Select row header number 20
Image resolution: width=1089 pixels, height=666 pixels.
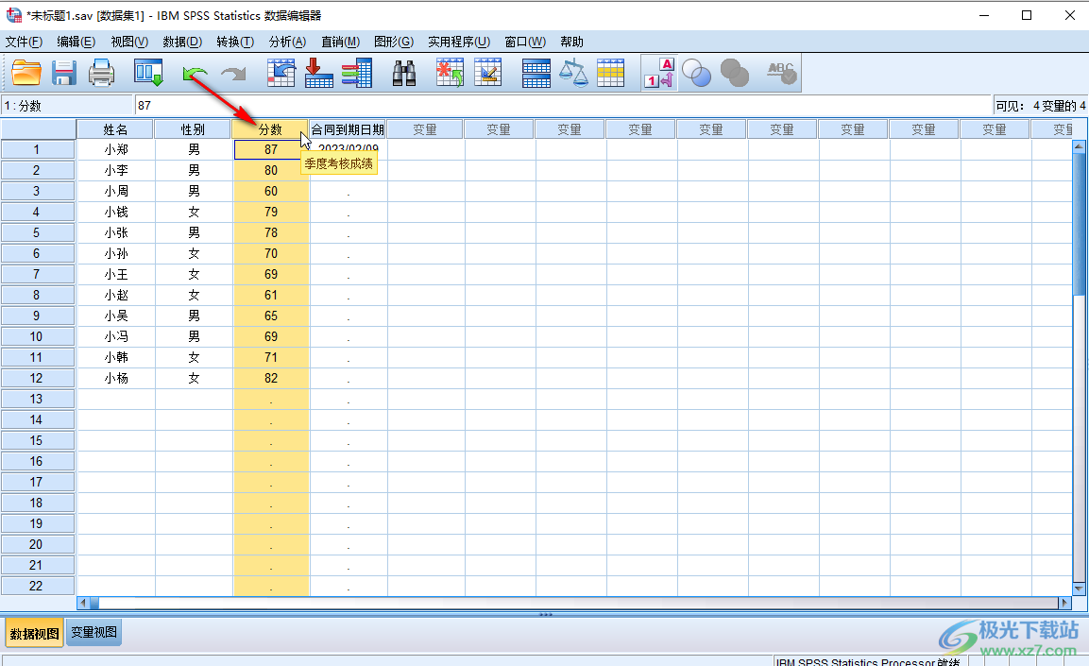coord(38,544)
